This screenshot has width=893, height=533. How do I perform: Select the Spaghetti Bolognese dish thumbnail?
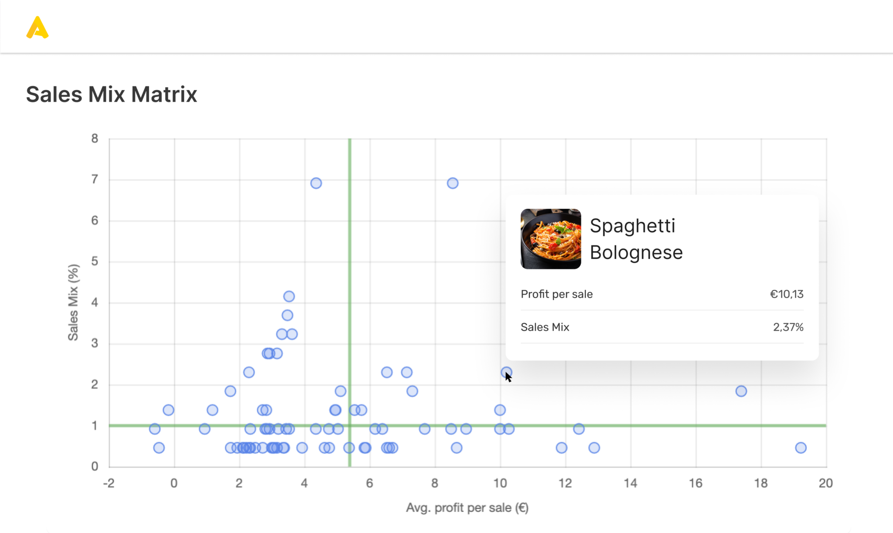point(551,238)
